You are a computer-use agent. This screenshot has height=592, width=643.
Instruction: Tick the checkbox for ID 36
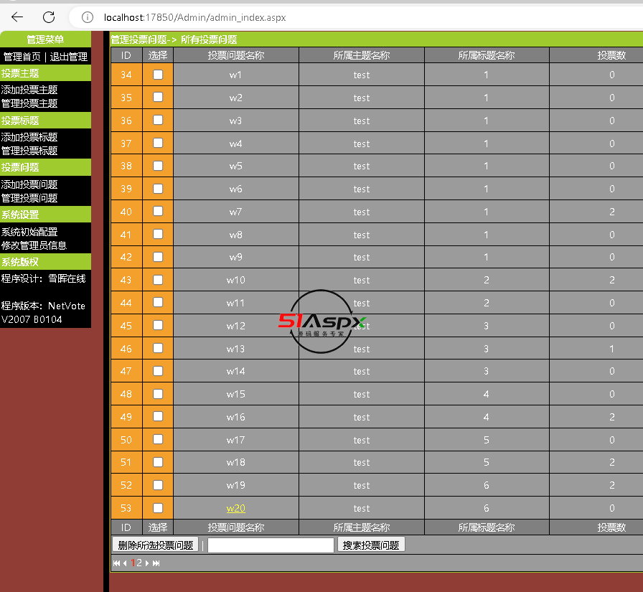tap(158, 120)
